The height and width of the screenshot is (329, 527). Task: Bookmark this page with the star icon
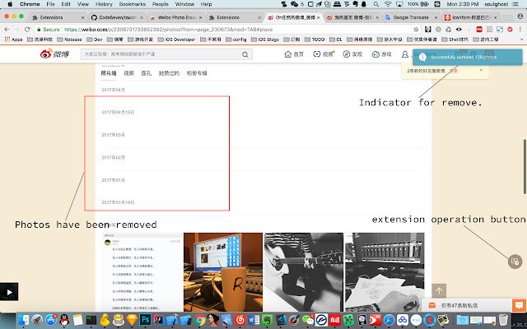click(416, 30)
